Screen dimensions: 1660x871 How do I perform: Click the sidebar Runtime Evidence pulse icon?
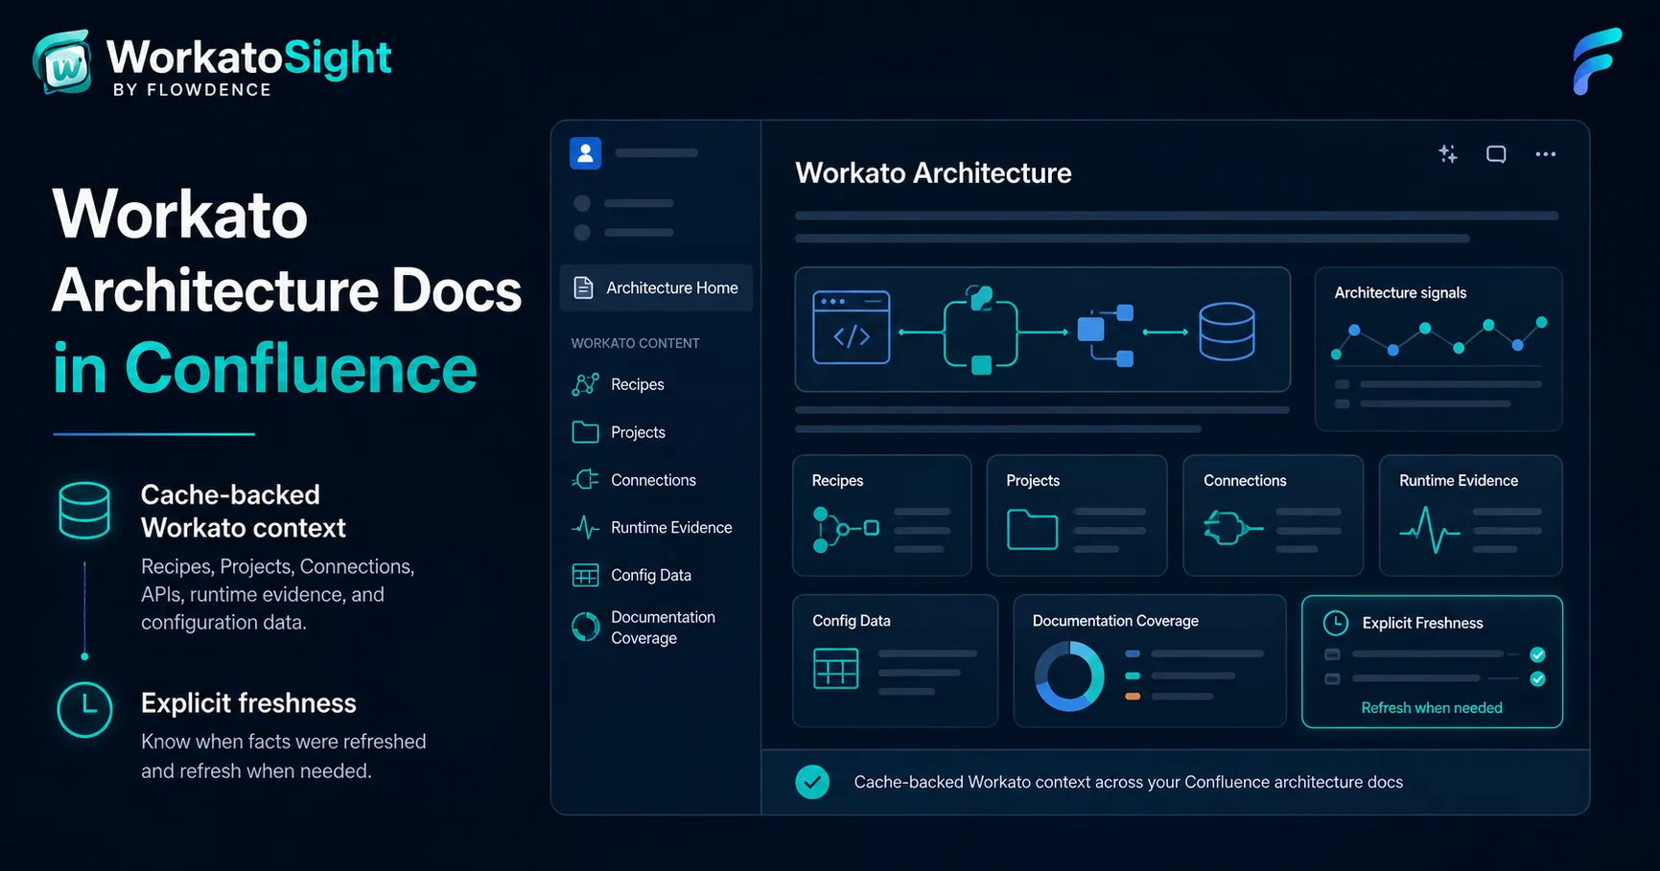pos(585,527)
